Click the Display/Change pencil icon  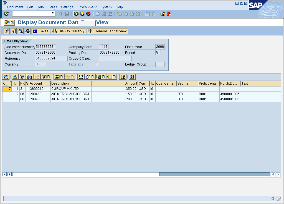tap(7, 31)
